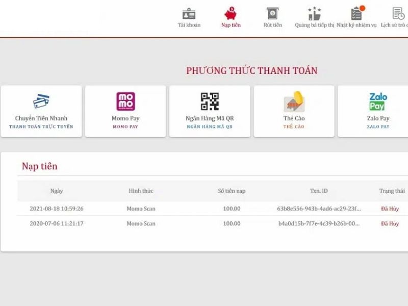Click the THANH TOÁN TRỰC TUYẾN subtitle

tap(41, 126)
